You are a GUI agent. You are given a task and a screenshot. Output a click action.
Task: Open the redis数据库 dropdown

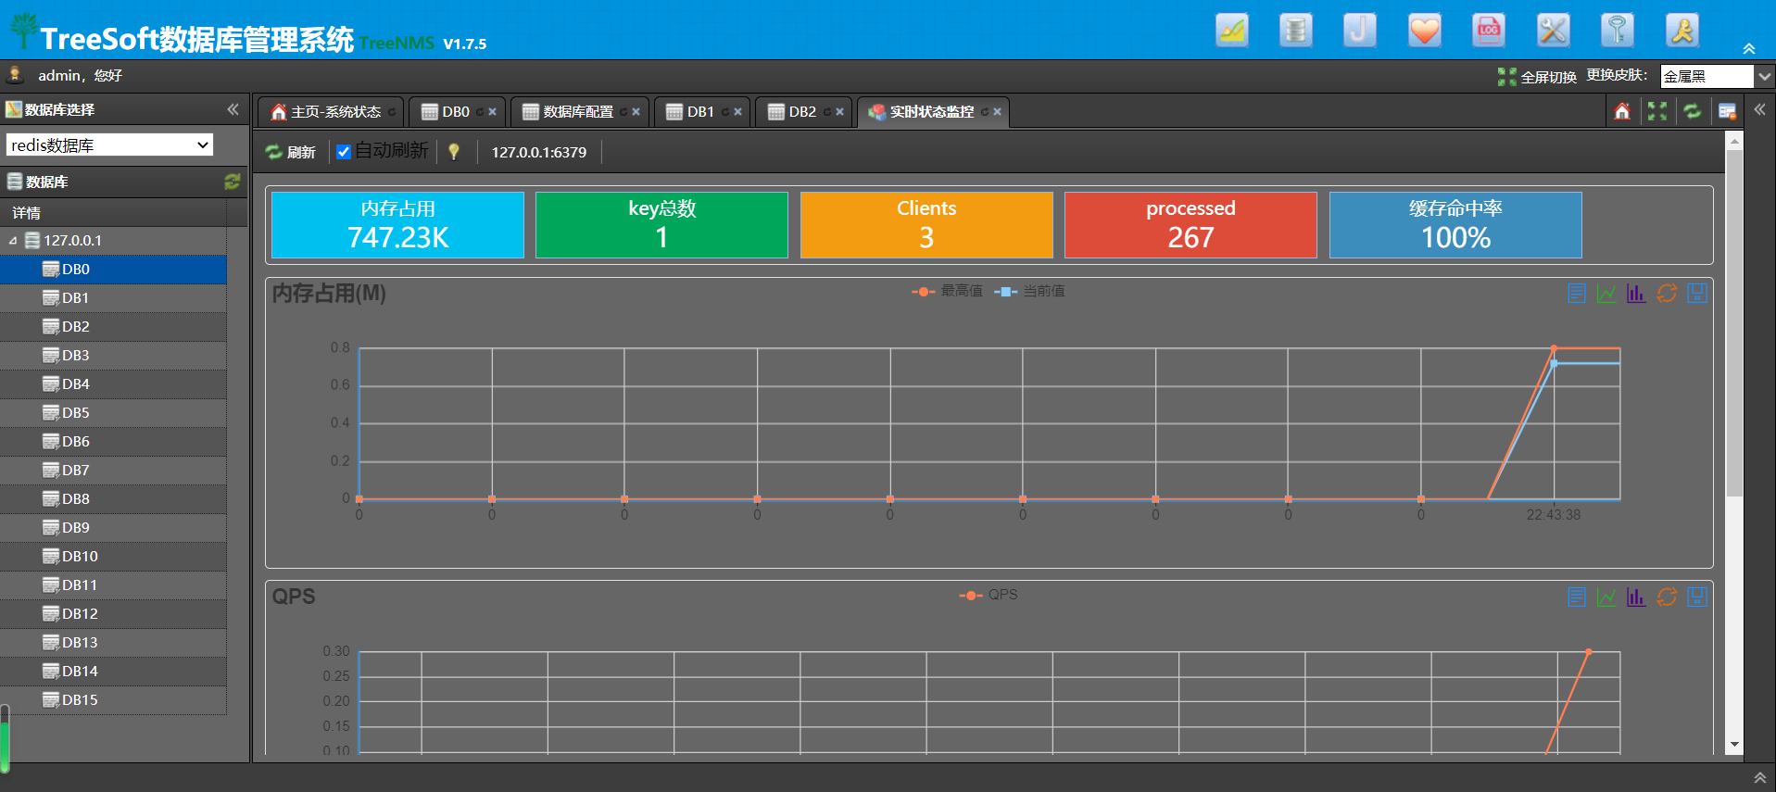tap(109, 145)
